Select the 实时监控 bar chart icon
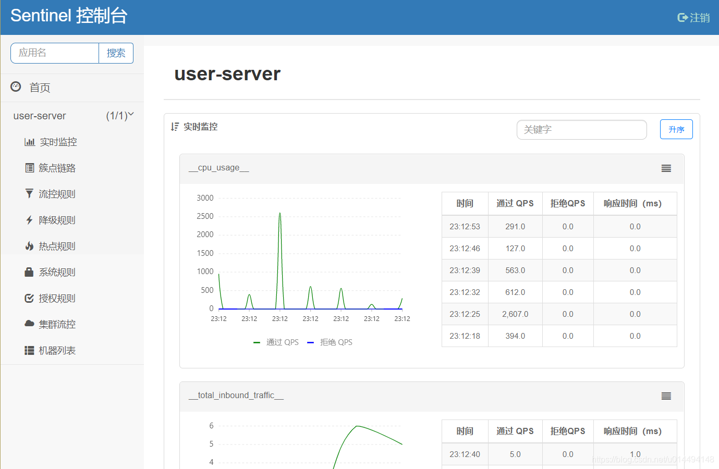This screenshot has height=469, width=719. click(x=30, y=142)
